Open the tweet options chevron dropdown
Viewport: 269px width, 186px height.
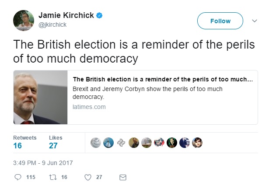pos(255,21)
